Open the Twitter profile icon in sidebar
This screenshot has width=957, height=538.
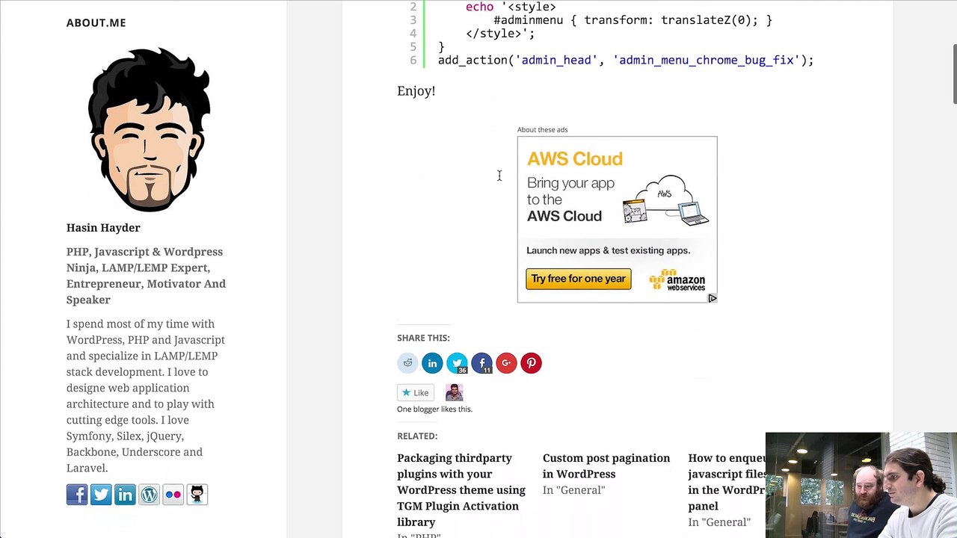pos(101,495)
